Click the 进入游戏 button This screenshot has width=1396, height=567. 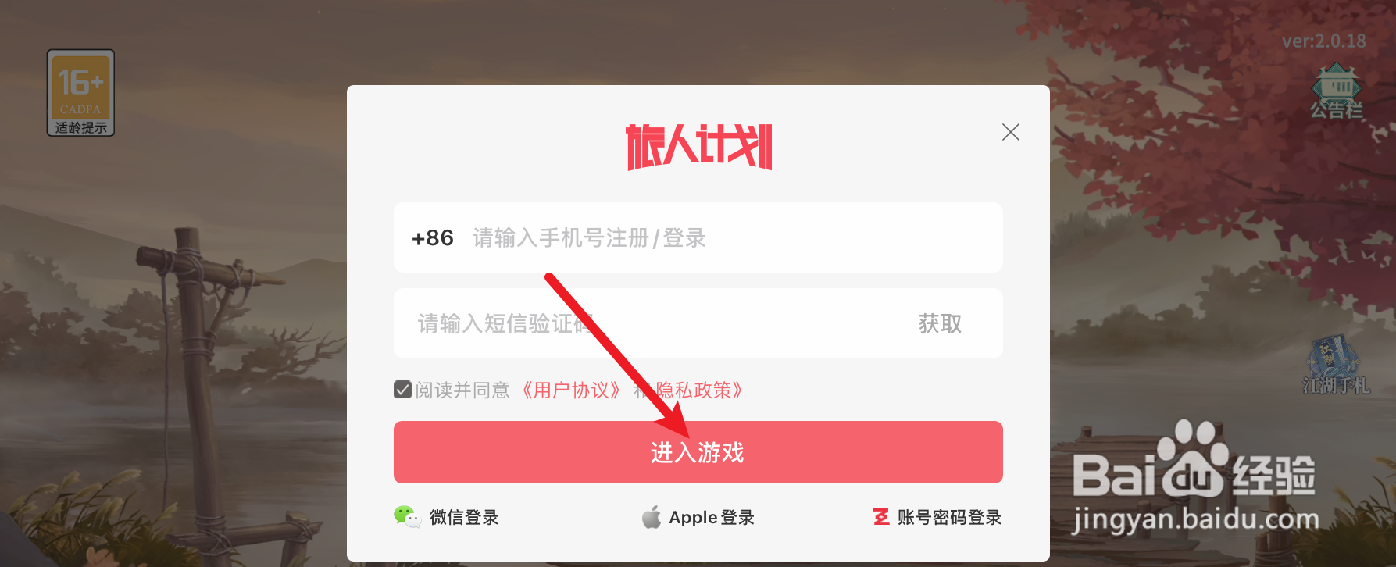click(698, 452)
